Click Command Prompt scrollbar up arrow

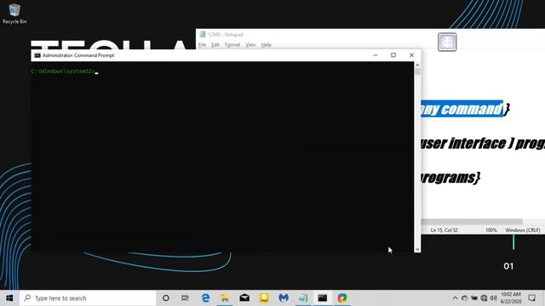click(417, 65)
